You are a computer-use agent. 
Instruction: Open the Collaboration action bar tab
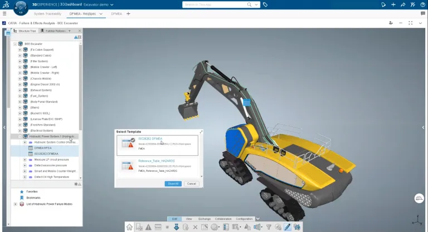(223, 219)
